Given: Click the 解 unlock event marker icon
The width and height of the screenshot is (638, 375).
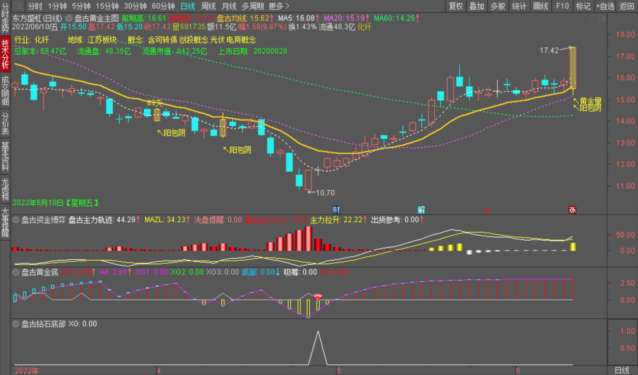Looking at the screenshot, I should pos(421,210).
